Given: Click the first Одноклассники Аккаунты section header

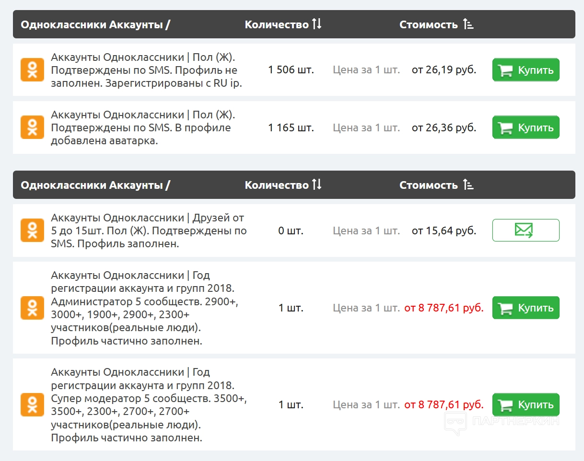Looking at the screenshot, I should (95, 24).
